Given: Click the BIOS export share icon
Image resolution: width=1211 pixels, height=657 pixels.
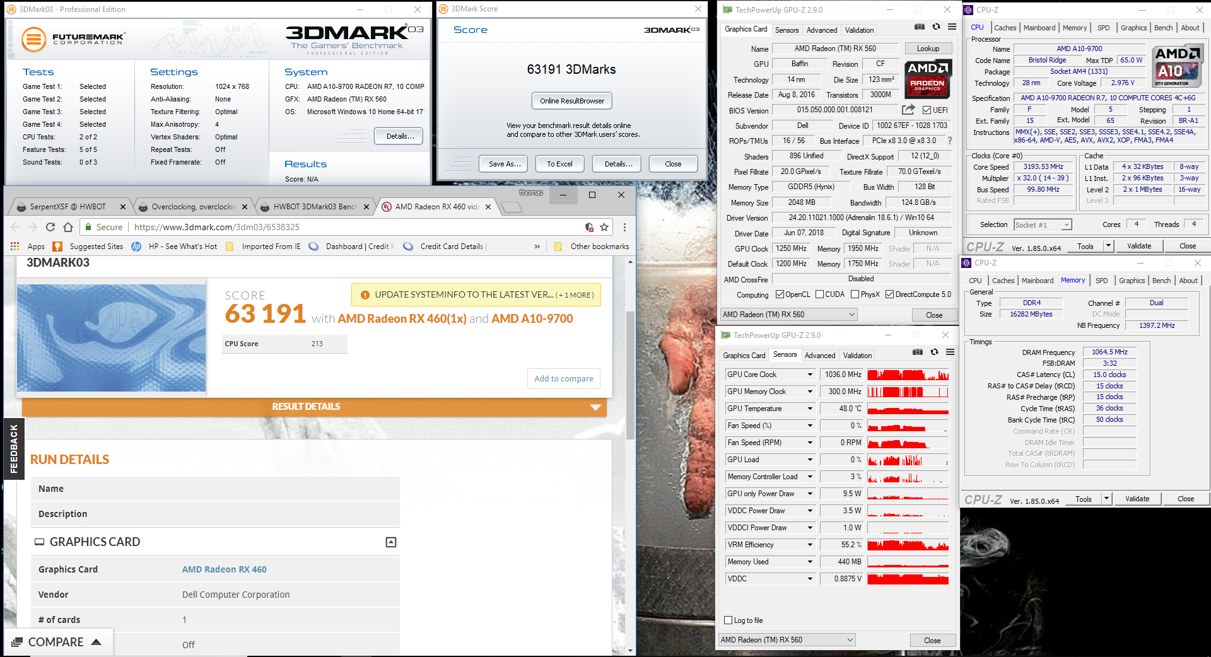Looking at the screenshot, I should pyautogui.click(x=908, y=110).
